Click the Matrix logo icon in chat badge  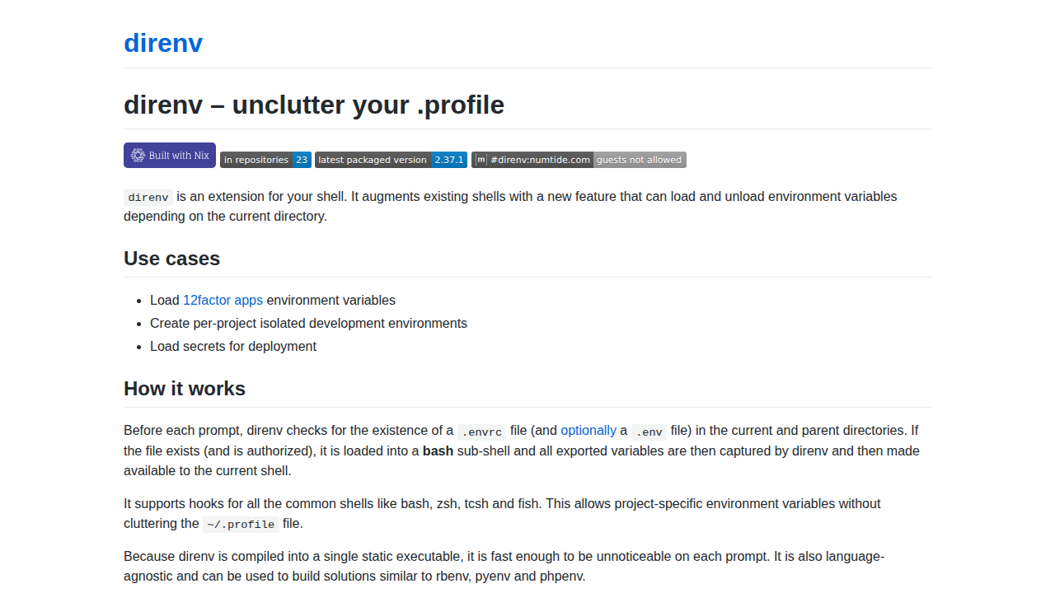(481, 160)
